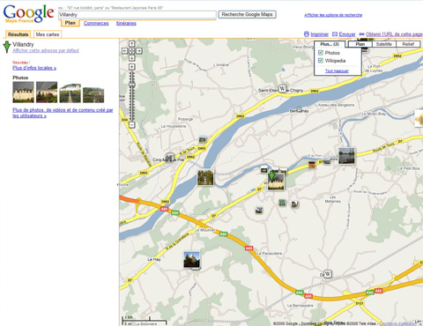Open the first Villandry château photo thumbnail
The image size is (423, 326).
click(x=23, y=93)
